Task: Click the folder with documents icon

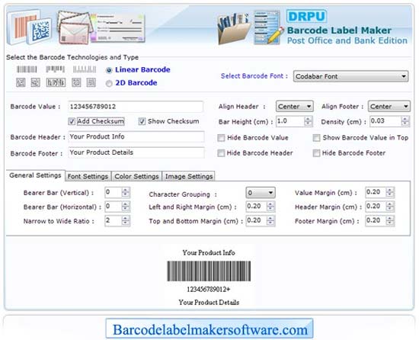Action: (234, 28)
